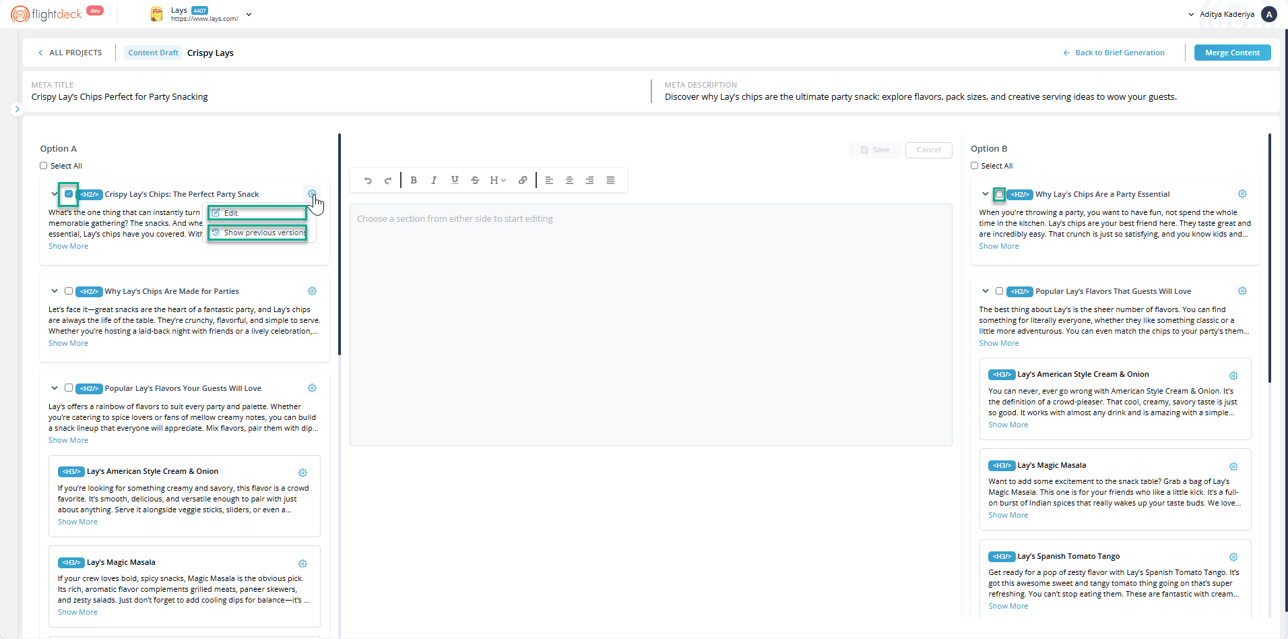The height and width of the screenshot is (639, 1288).
Task: Click the 'Option B' column heading
Action: (x=988, y=149)
